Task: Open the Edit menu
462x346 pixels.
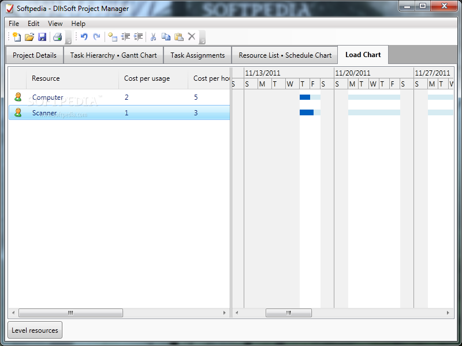Action: click(x=33, y=24)
